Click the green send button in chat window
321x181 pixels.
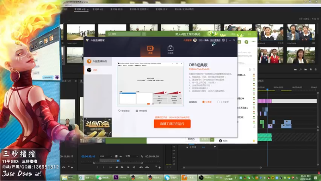click(x=205, y=139)
